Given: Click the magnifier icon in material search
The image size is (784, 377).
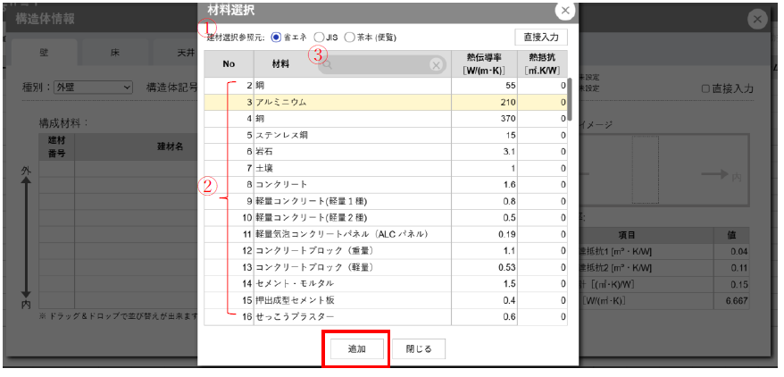Looking at the screenshot, I should coord(327,65).
